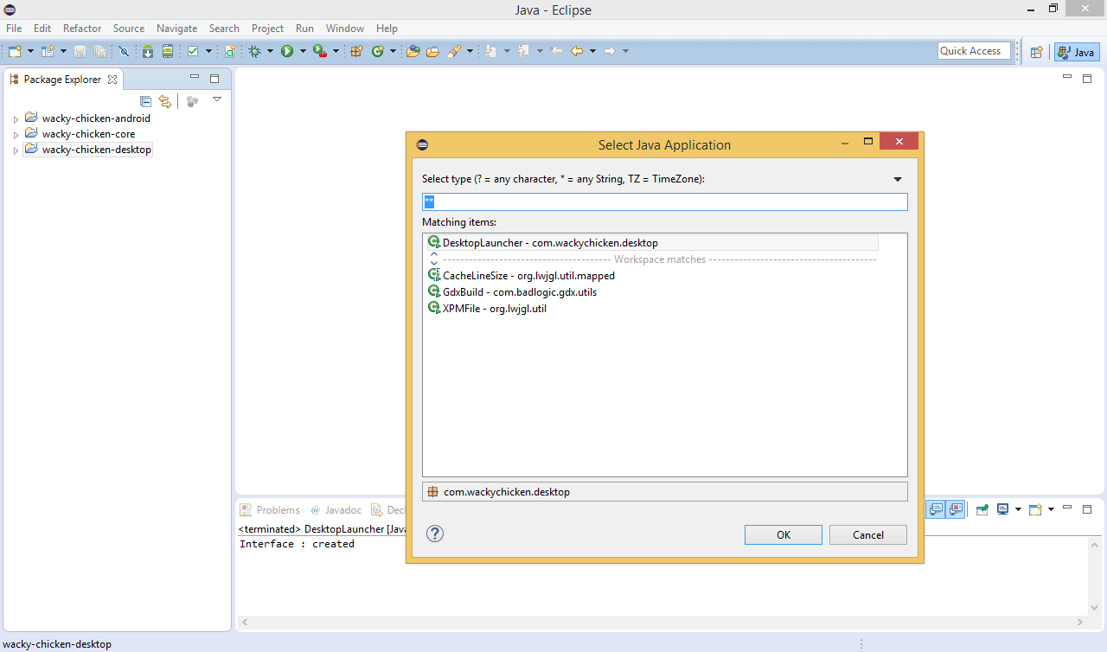Close the Package Explorer tab with X
Image resolution: width=1107 pixels, height=652 pixels.
(x=112, y=80)
